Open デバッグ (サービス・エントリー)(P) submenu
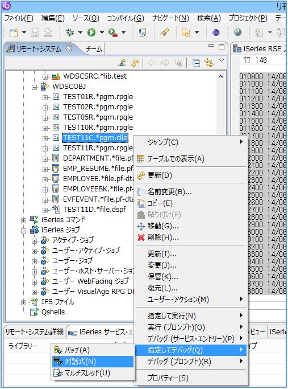This screenshot has height=389, width=288. pos(191,339)
